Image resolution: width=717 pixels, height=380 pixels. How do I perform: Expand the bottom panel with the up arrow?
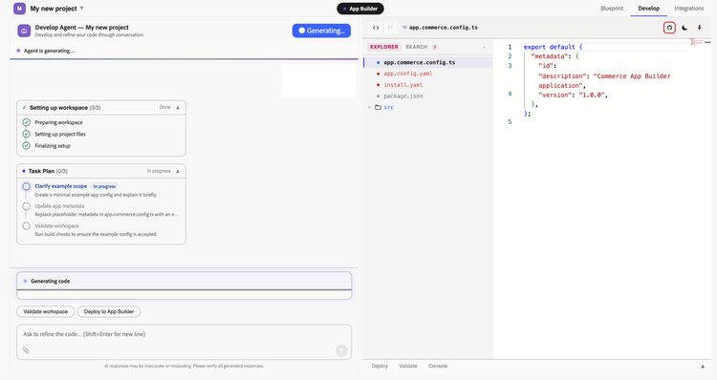point(703,367)
